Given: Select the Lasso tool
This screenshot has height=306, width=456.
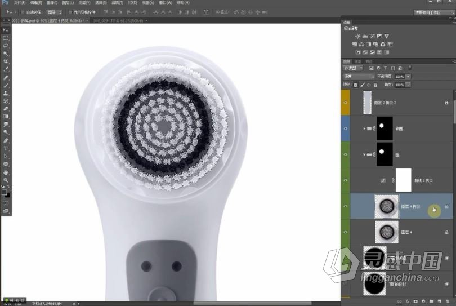Looking at the screenshot, I should pyautogui.click(x=6, y=46).
